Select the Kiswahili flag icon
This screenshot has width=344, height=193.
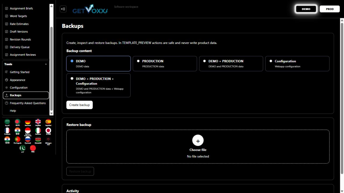pyautogui.click(x=38, y=140)
